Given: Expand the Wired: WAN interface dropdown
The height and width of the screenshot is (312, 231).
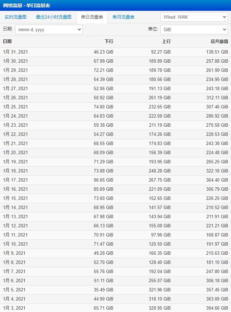Looking at the screenshot, I should coord(194,17).
